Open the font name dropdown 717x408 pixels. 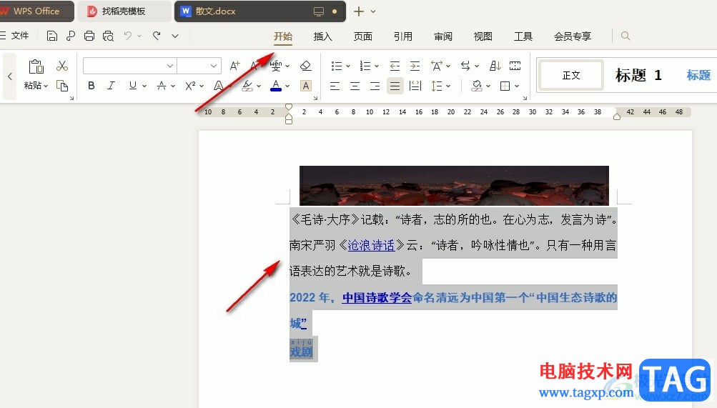point(170,66)
